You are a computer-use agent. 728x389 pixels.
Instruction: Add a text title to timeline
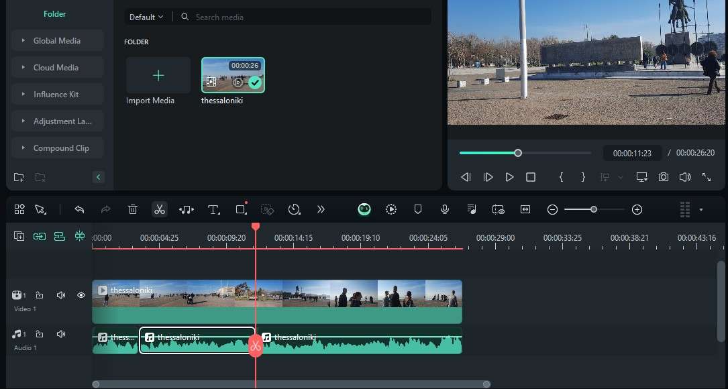(213, 210)
